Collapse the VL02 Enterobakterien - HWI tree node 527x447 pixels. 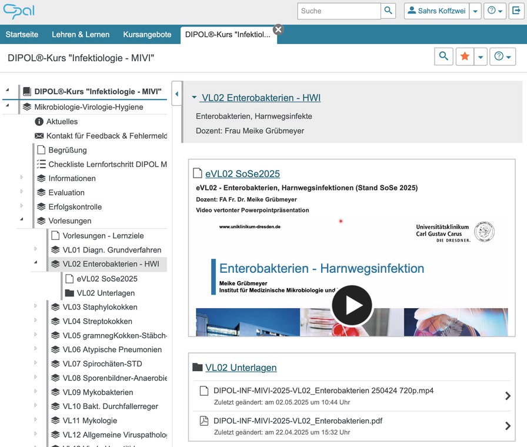(x=36, y=264)
